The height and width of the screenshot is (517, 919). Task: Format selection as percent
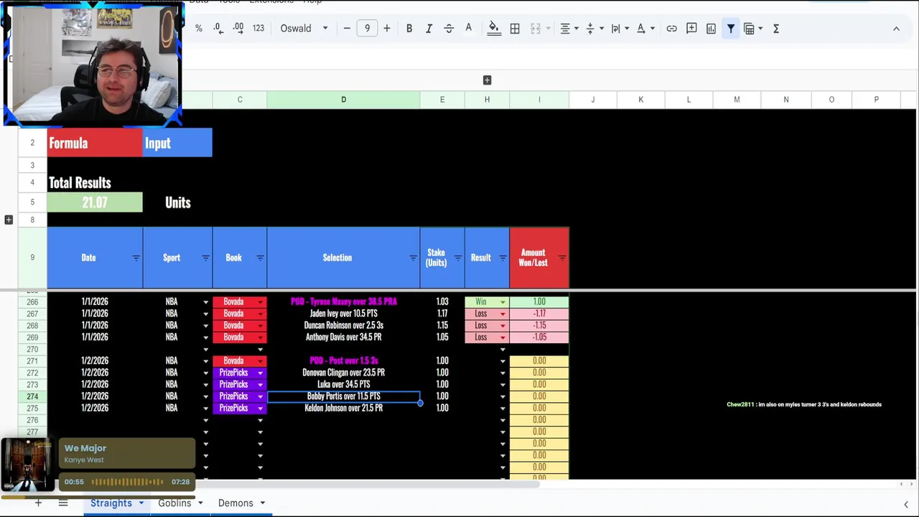tap(199, 29)
